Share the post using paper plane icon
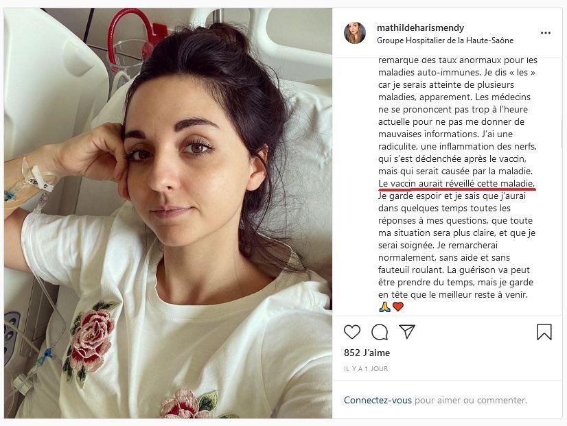 click(x=407, y=331)
